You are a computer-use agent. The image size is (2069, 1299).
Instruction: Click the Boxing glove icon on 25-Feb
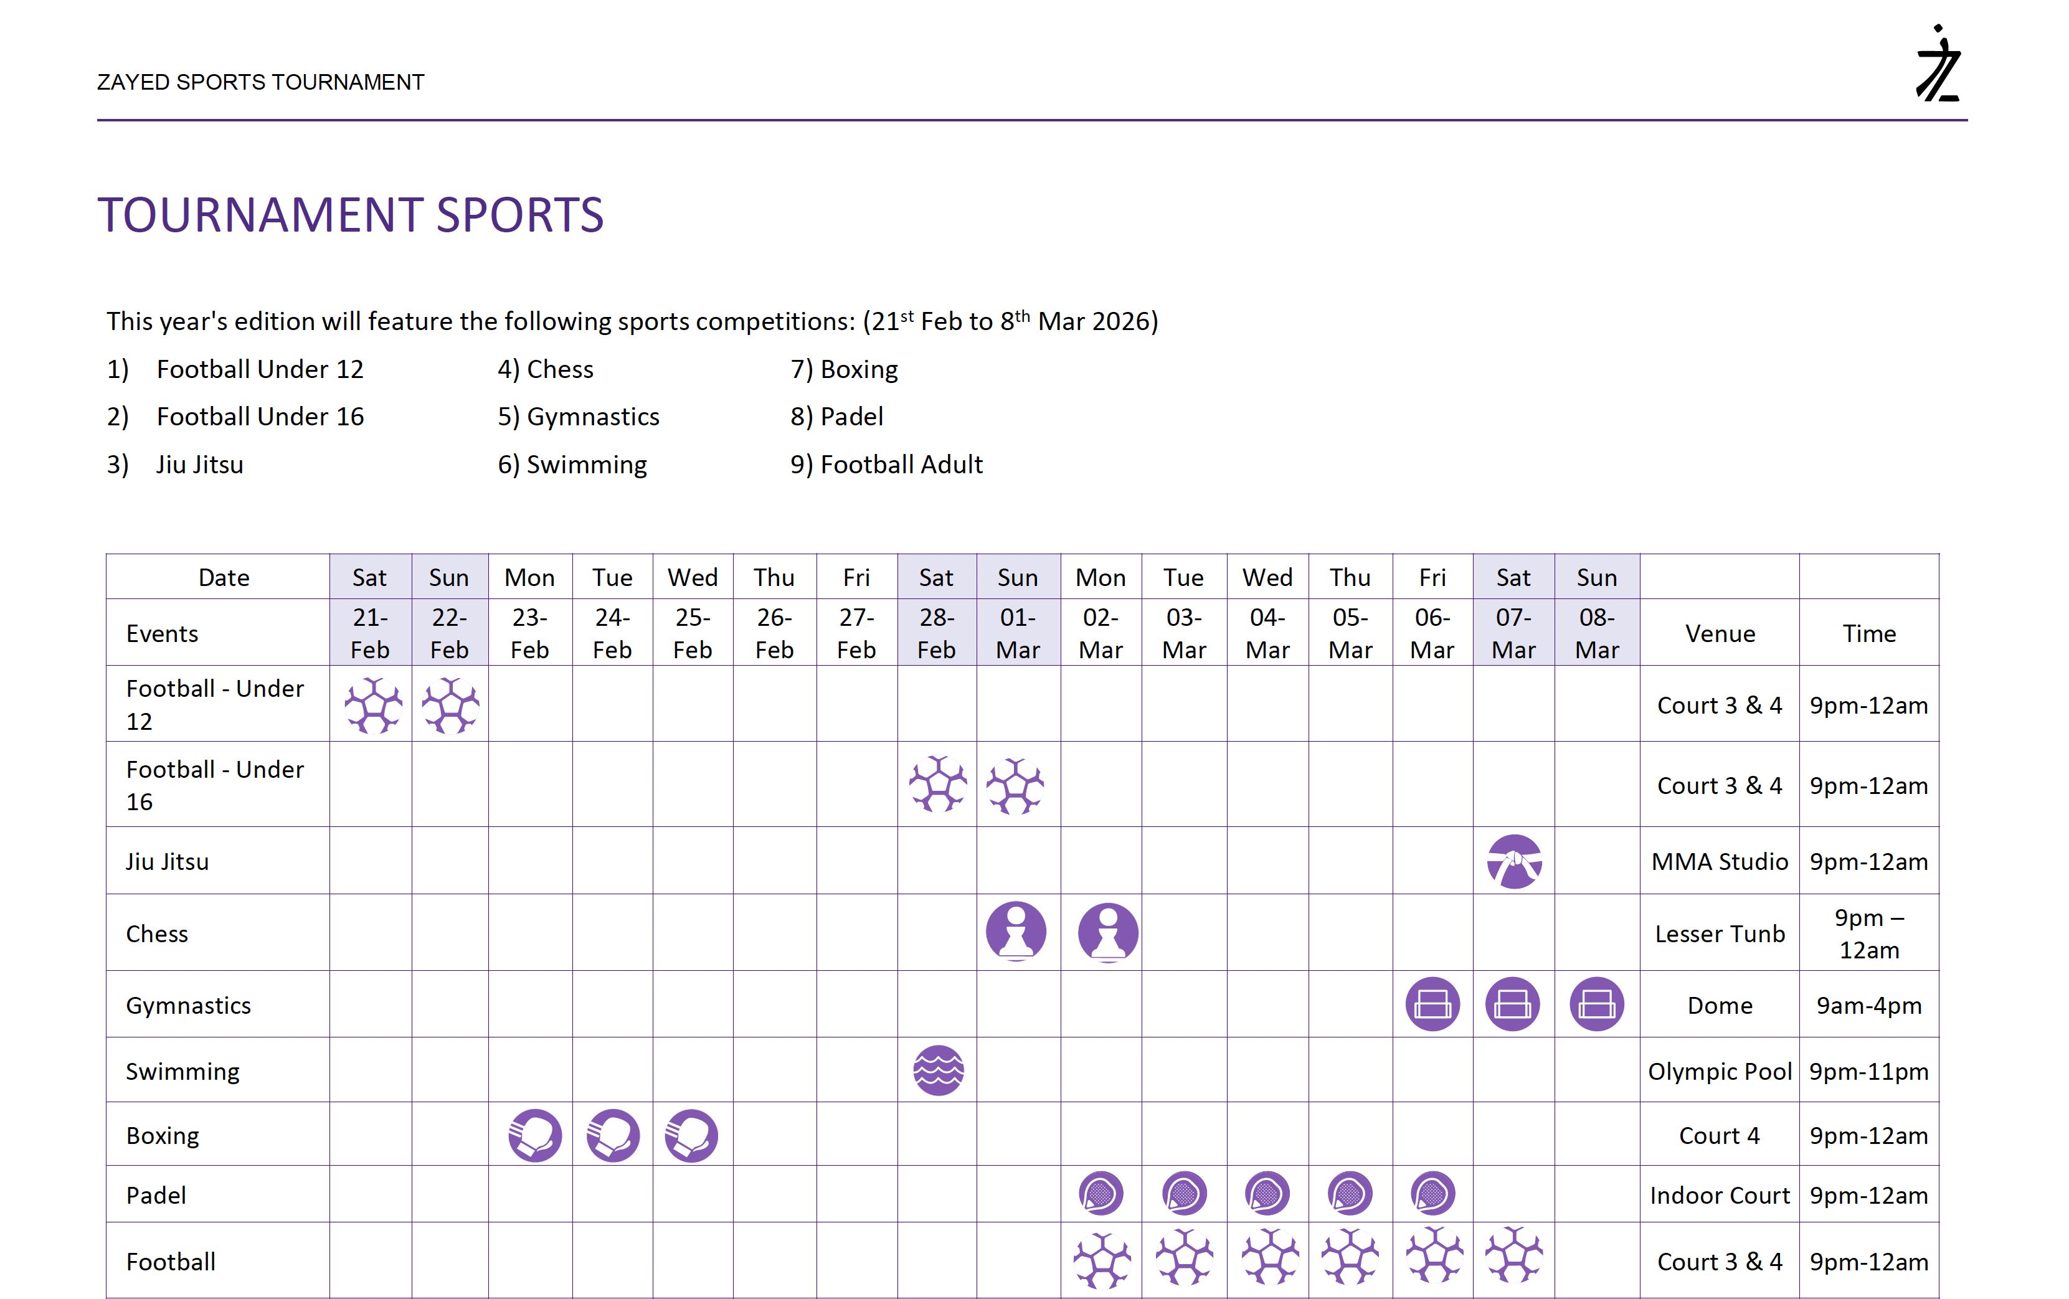coord(691,1136)
